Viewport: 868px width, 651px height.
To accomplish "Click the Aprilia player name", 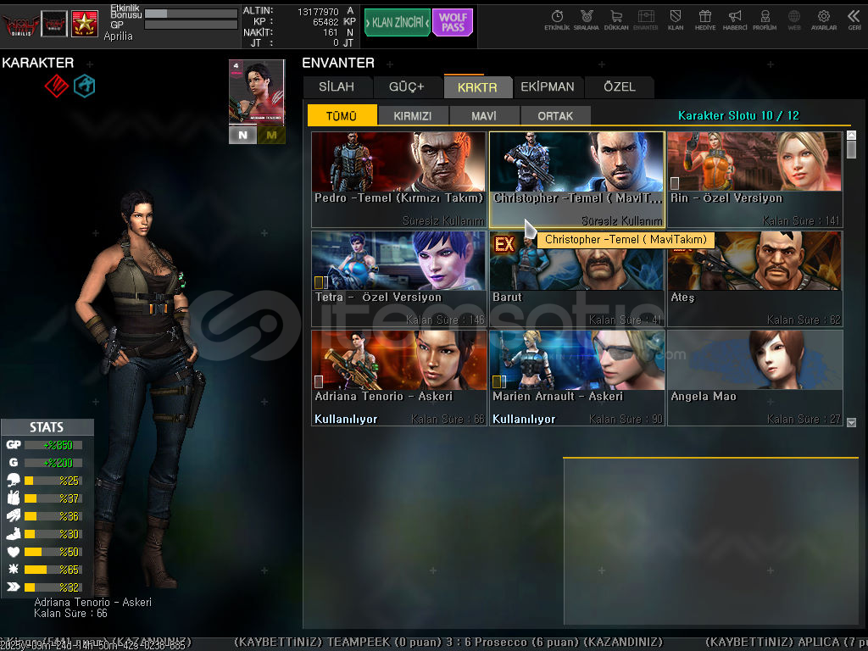I will pos(119,36).
